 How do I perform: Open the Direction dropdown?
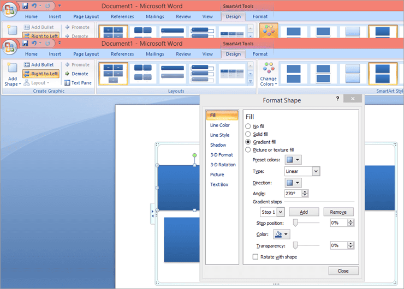click(293, 183)
